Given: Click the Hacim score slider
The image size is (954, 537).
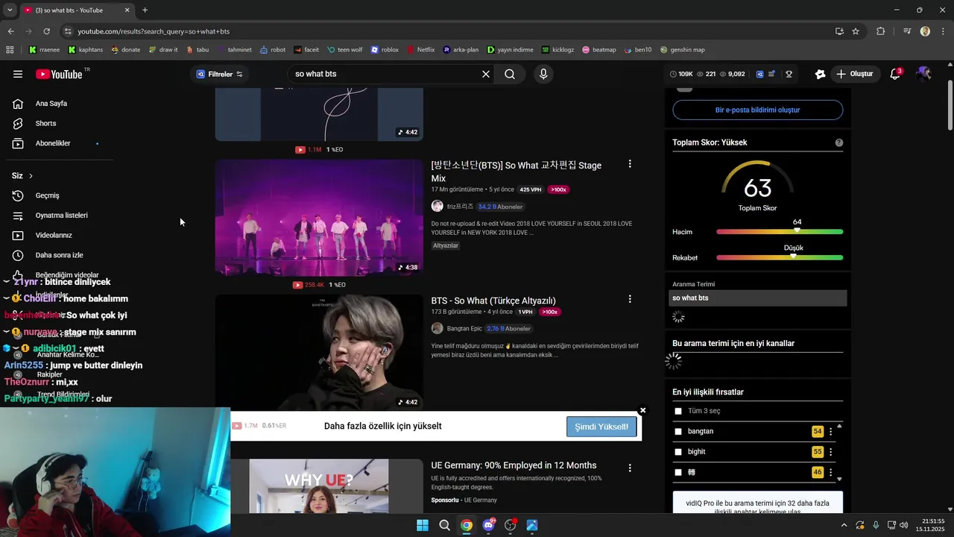Looking at the screenshot, I should (x=780, y=232).
